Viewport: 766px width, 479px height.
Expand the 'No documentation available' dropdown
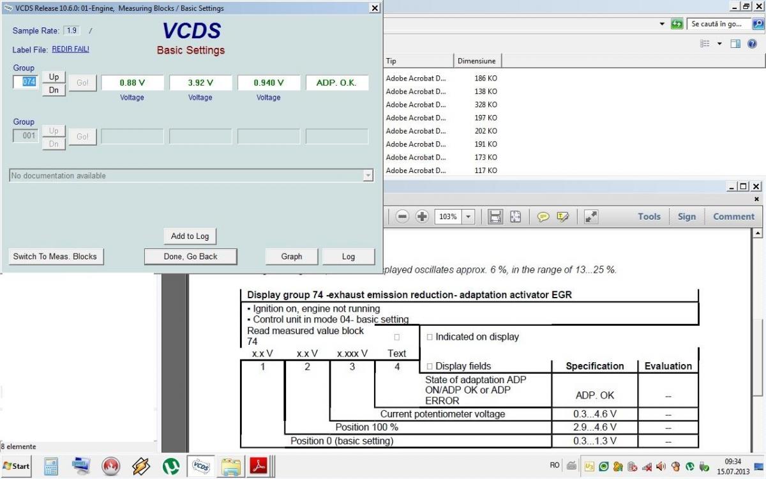pyautogui.click(x=368, y=176)
